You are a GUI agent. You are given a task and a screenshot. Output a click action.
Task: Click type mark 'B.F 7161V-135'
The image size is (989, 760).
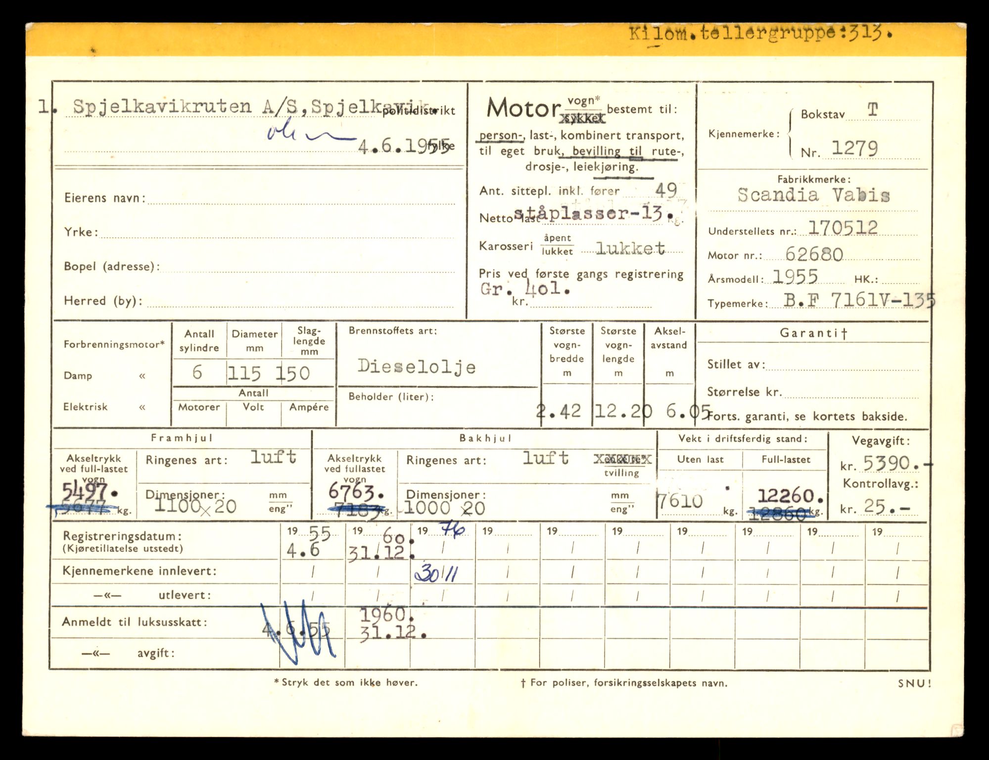[859, 300]
